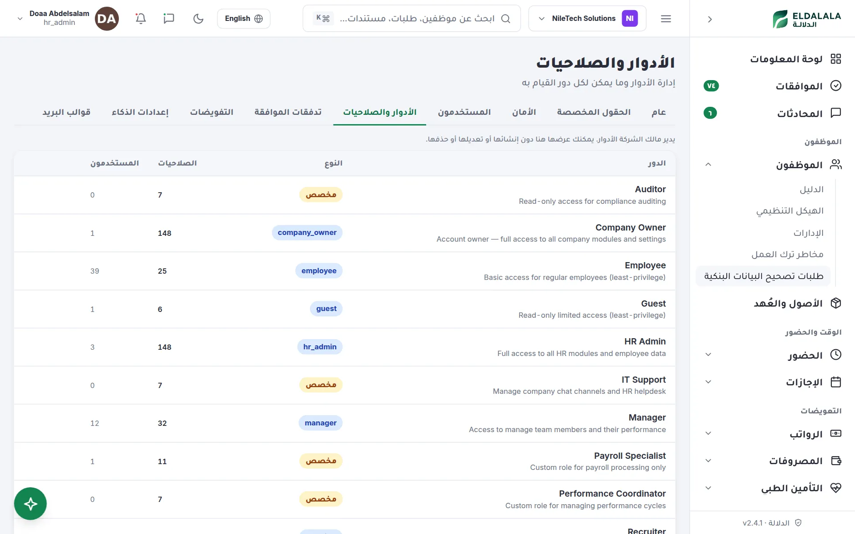The height and width of the screenshot is (534, 855).
Task: Expand the الإجازات leaves menu
Action: pyautogui.click(x=708, y=382)
